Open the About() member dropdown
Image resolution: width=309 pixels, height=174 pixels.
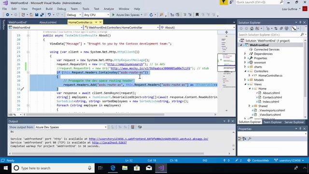pos(198,28)
